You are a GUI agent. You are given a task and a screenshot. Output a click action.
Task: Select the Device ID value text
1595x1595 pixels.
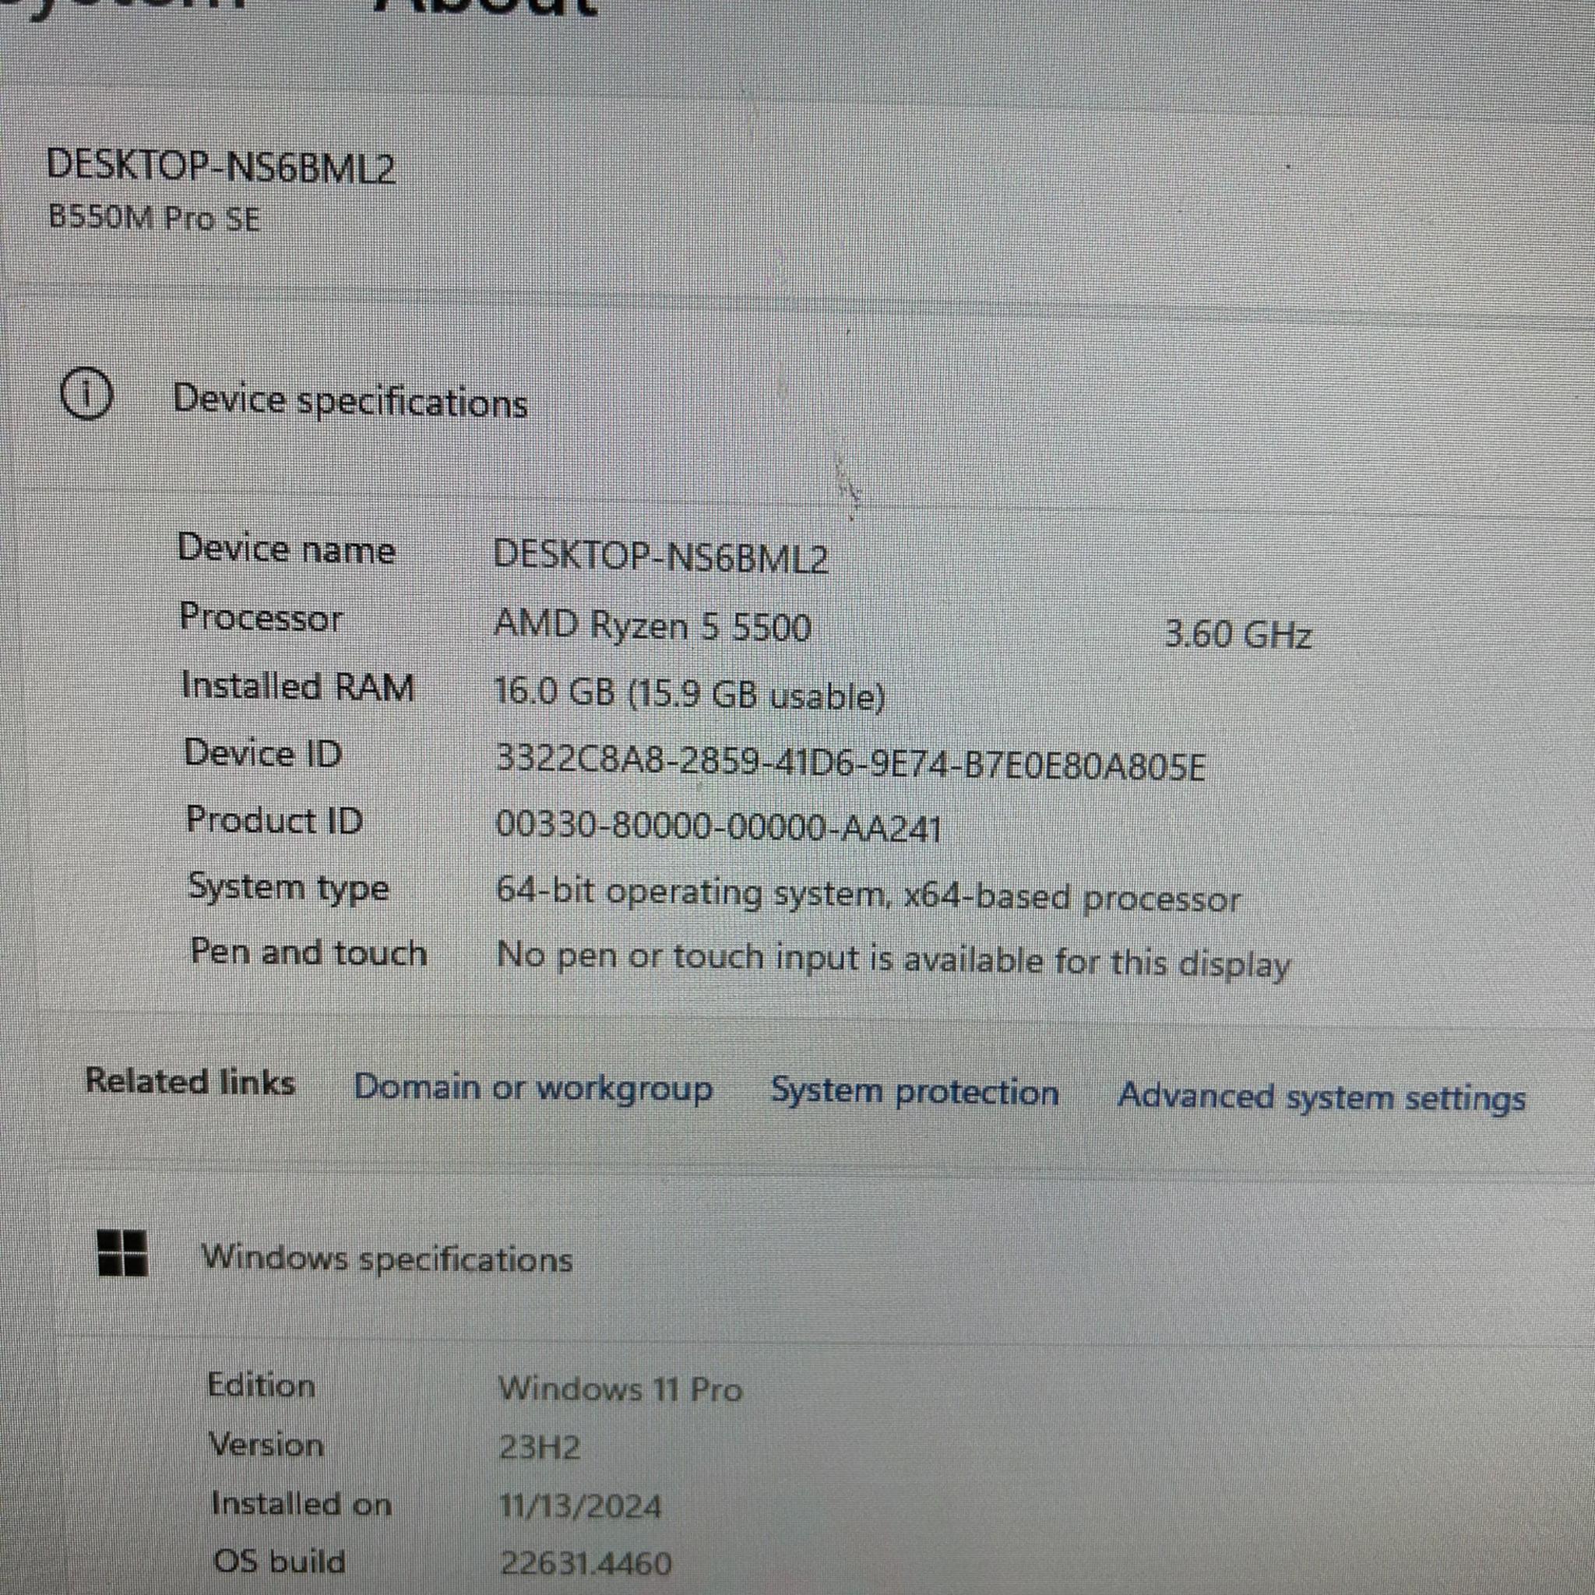coord(850,762)
